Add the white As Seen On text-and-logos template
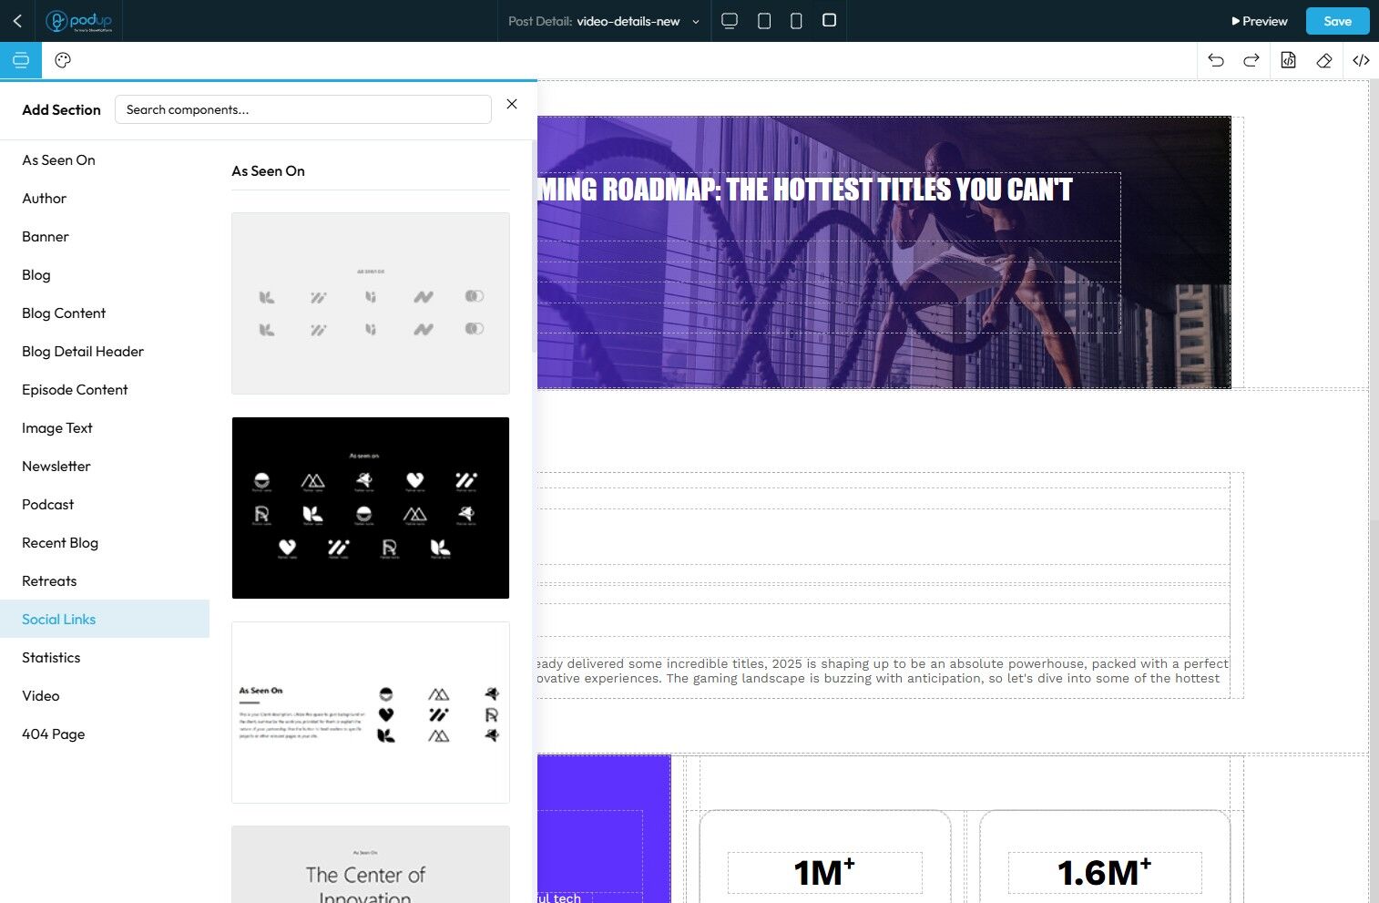This screenshot has height=903, width=1379. click(x=371, y=713)
